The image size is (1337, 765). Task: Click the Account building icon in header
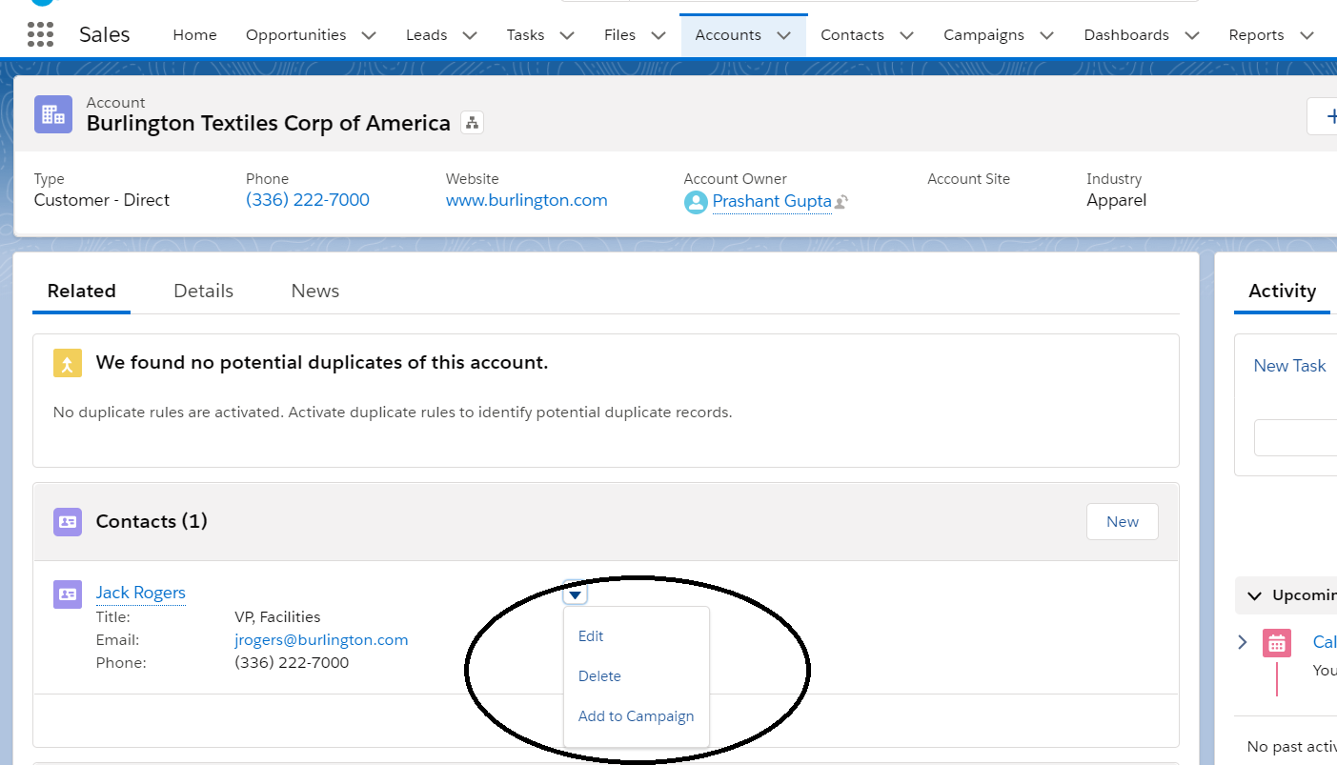tap(53, 114)
